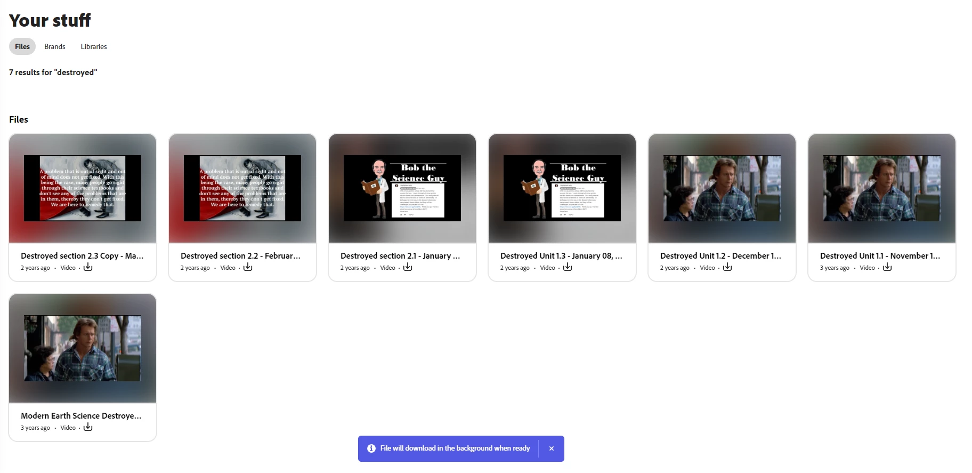Switch to the Libraries tab

pos(94,46)
